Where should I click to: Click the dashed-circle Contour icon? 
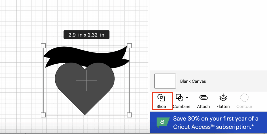244,98
